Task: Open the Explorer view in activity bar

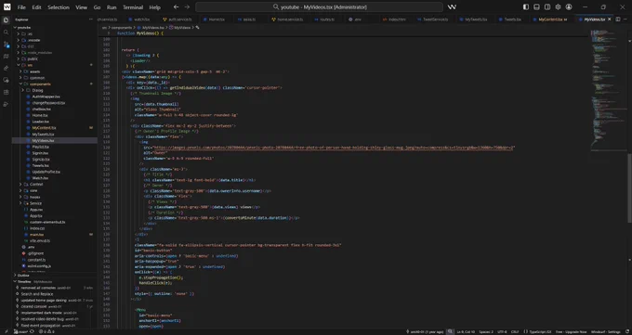Action: 6,20
